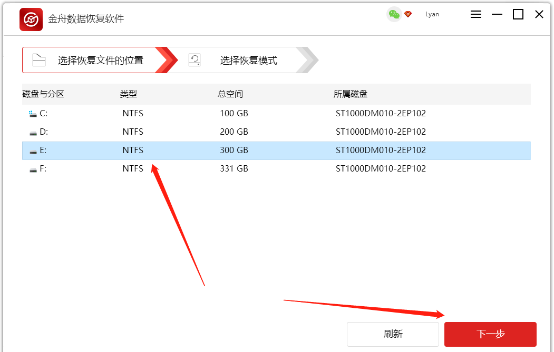Click NTFS type in the C: row
The image size is (554, 352).
(x=133, y=113)
